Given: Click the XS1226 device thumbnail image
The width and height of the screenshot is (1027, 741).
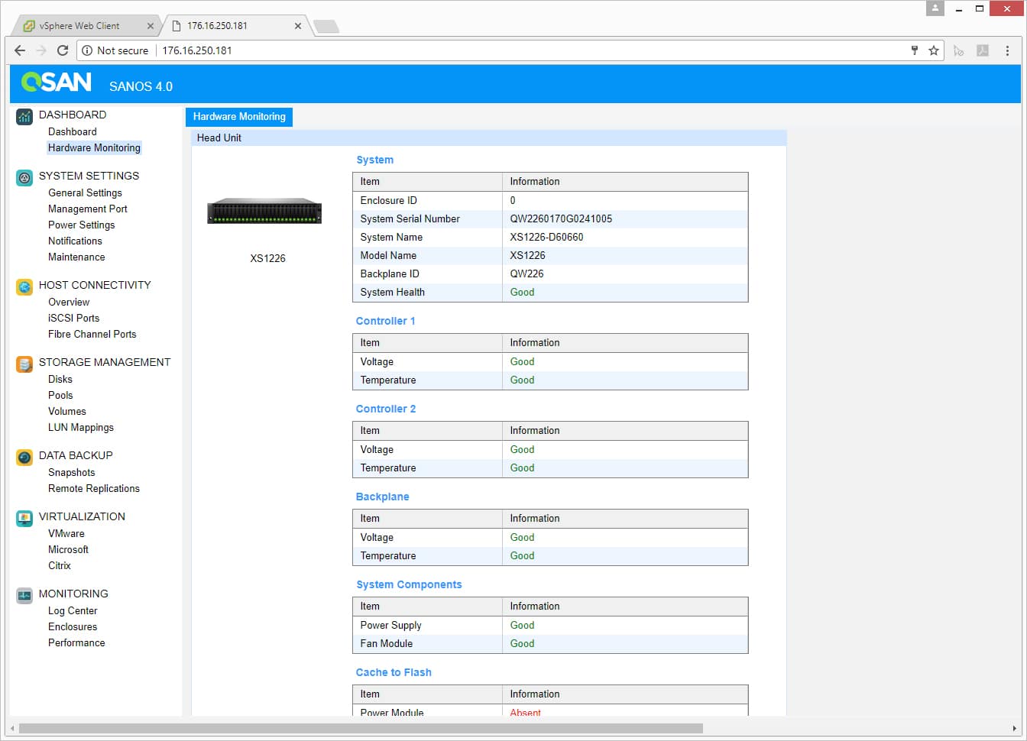Looking at the screenshot, I should (264, 211).
